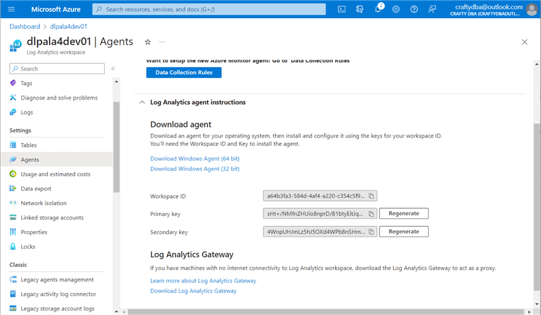Select Agents in the sidebar
The height and width of the screenshot is (315, 541).
(x=57, y=159)
